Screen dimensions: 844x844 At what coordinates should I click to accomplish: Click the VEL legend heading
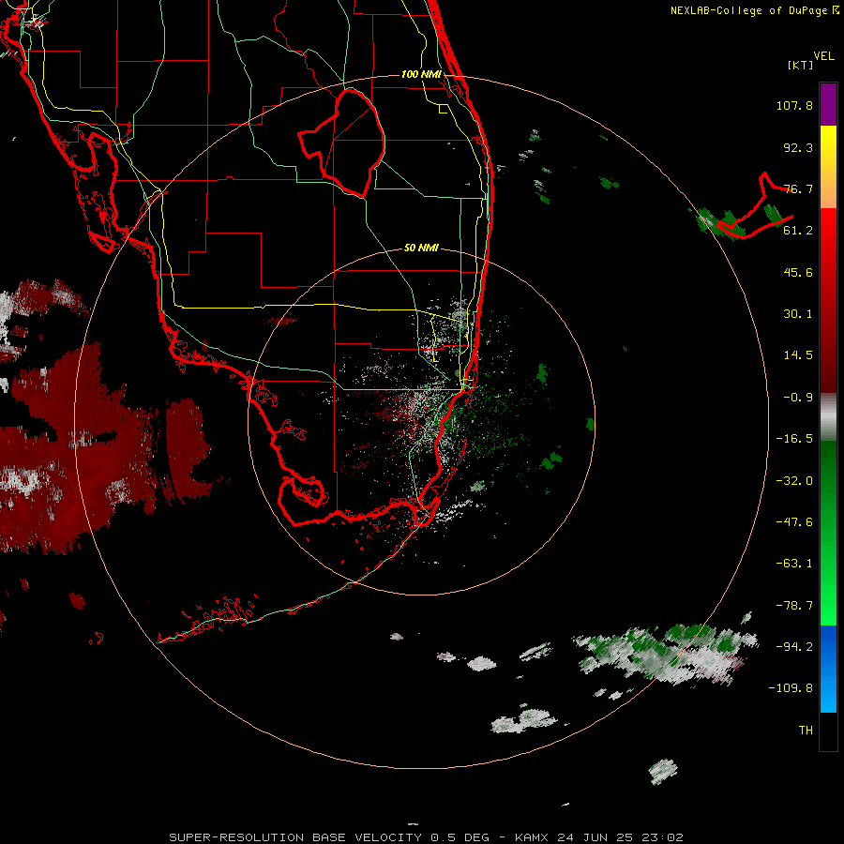(x=823, y=56)
